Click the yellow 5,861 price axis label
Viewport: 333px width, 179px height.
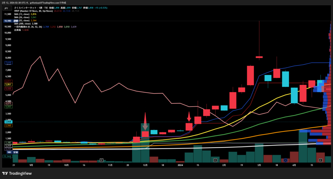click(x=8, y=84)
